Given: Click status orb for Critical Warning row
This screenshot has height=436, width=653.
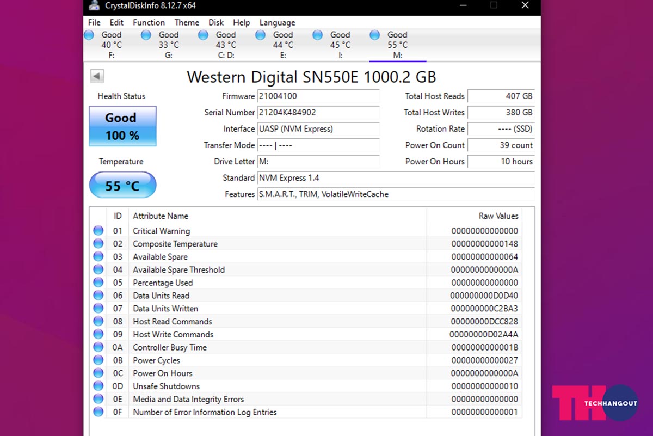Looking at the screenshot, I should tap(98, 231).
